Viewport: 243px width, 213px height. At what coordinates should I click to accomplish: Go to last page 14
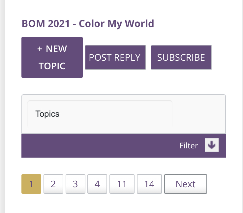[149, 184]
